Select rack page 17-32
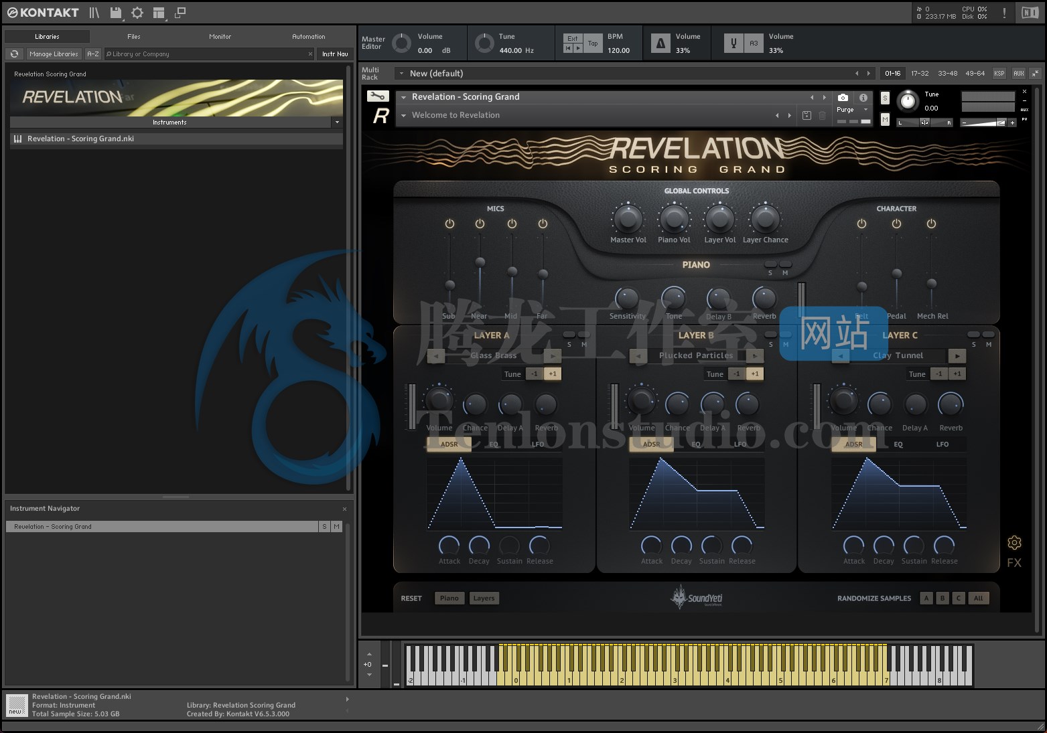Image resolution: width=1047 pixels, height=733 pixels. pyautogui.click(x=920, y=74)
